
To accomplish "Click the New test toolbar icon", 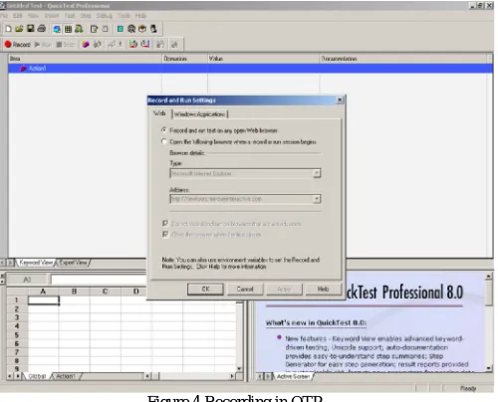I will [x=8, y=29].
